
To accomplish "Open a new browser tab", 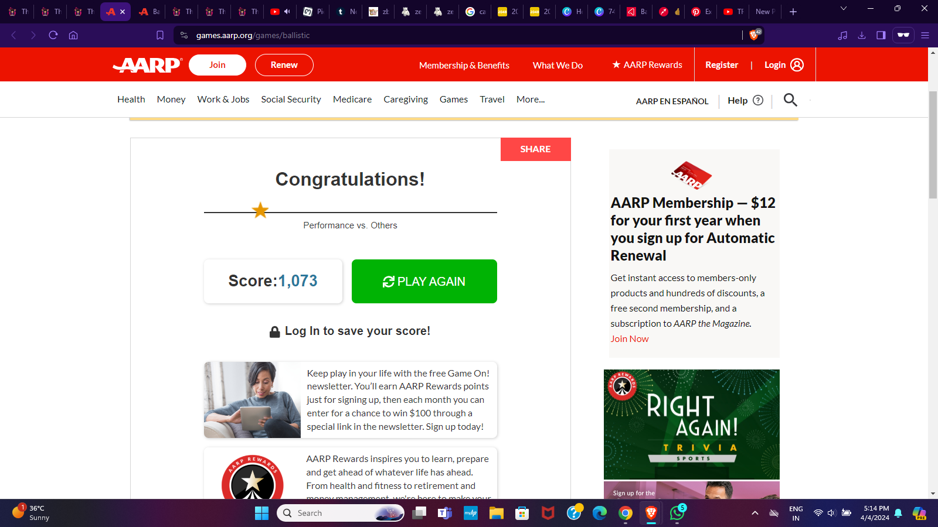I will pyautogui.click(x=793, y=12).
